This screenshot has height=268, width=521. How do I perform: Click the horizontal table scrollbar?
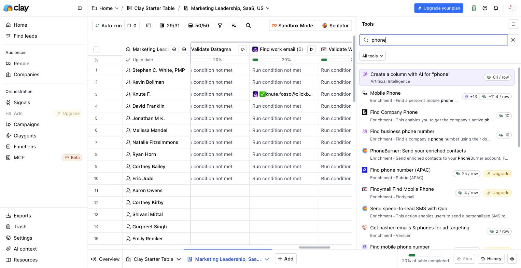(x=314, y=247)
